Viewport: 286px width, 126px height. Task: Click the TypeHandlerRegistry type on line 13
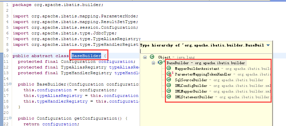pos(86,73)
